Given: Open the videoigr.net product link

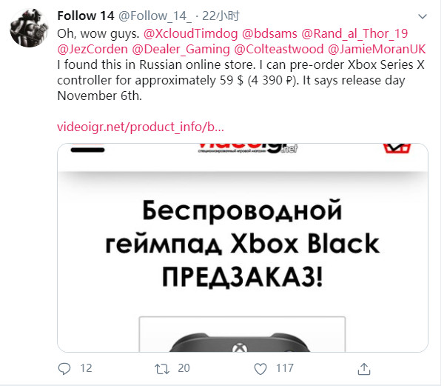Looking at the screenshot, I should tap(141, 127).
